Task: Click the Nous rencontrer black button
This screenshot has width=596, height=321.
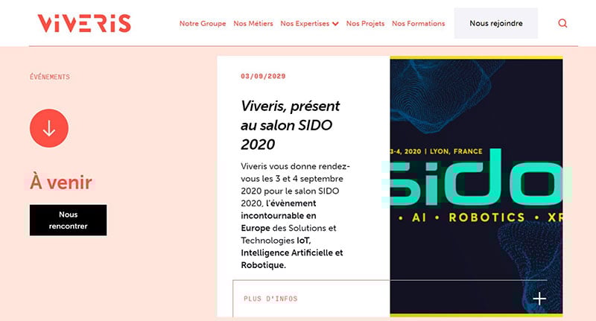Action: coord(68,220)
